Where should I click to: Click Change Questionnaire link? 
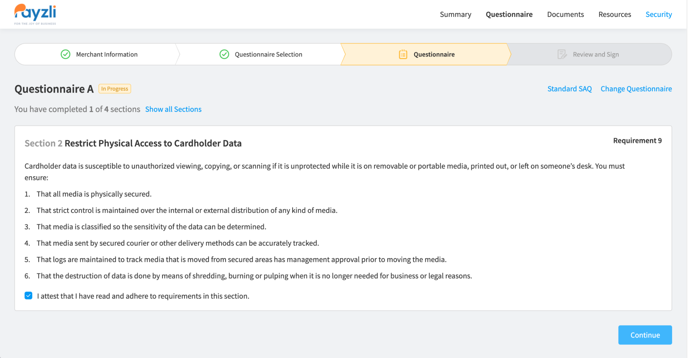click(636, 89)
